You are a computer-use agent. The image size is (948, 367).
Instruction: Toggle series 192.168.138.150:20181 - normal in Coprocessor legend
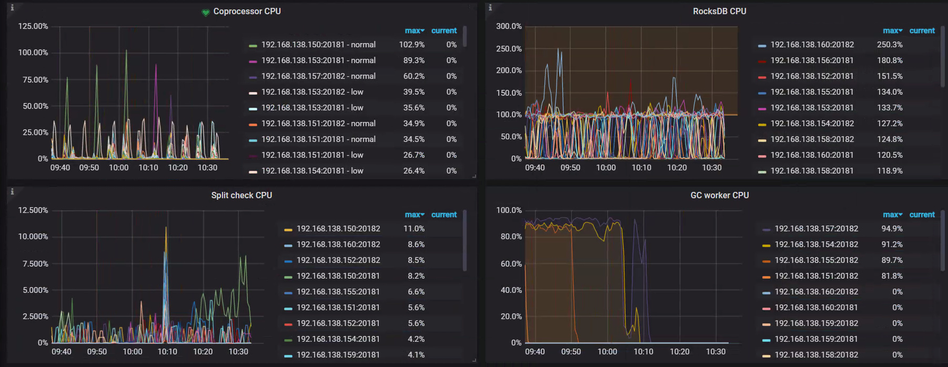click(x=318, y=45)
